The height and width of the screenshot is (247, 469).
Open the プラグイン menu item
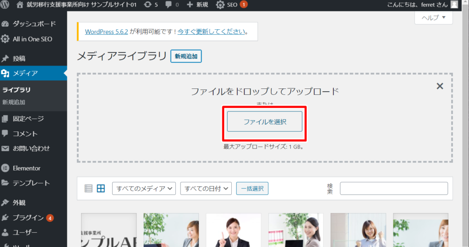[x=28, y=217]
